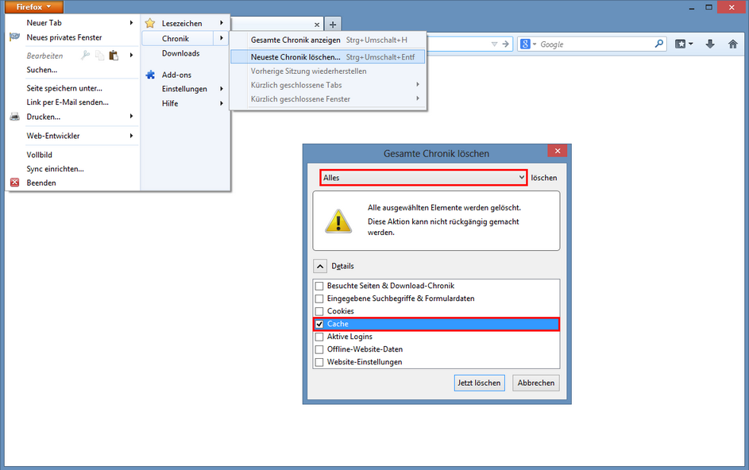The width and height of the screenshot is (749, 470).
Task: Check Besuchte Seiten & Download-Chronik
Action: tap(320, 285)
